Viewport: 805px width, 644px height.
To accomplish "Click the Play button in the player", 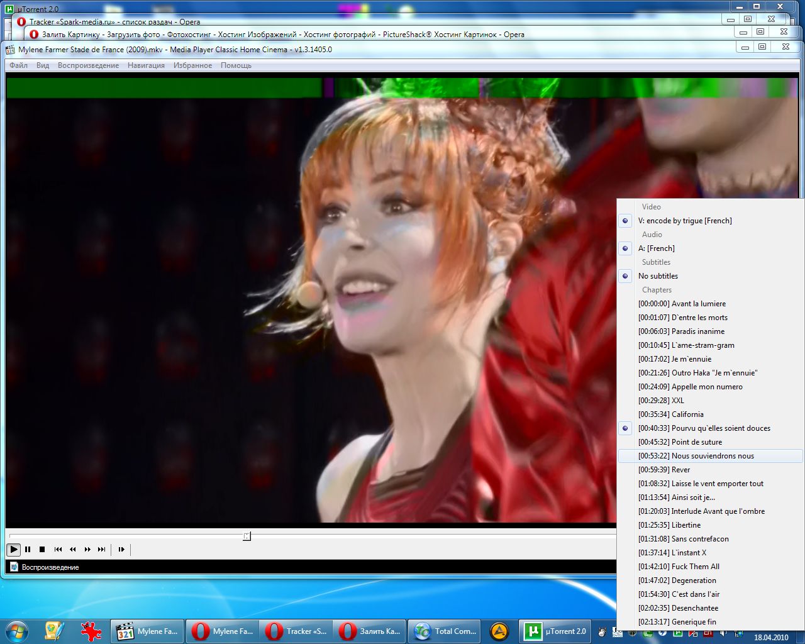I will click(13, 549).
